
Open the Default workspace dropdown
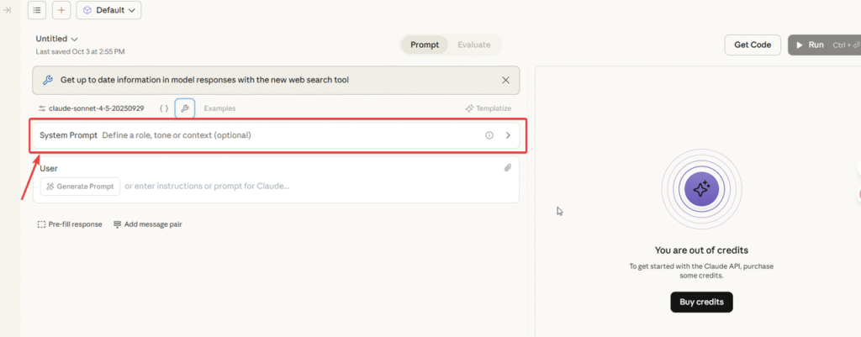click(x=108, y=10)
